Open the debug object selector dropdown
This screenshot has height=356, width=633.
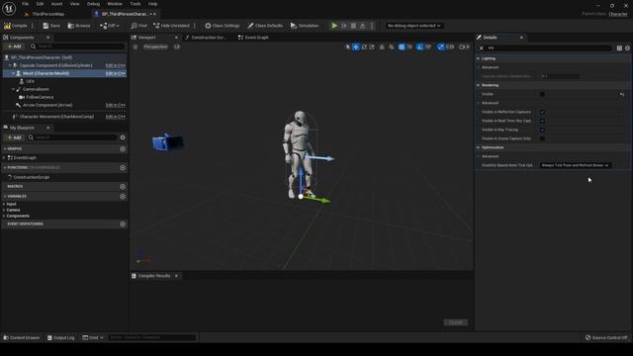pyautogui.click(x=413, y=26)
